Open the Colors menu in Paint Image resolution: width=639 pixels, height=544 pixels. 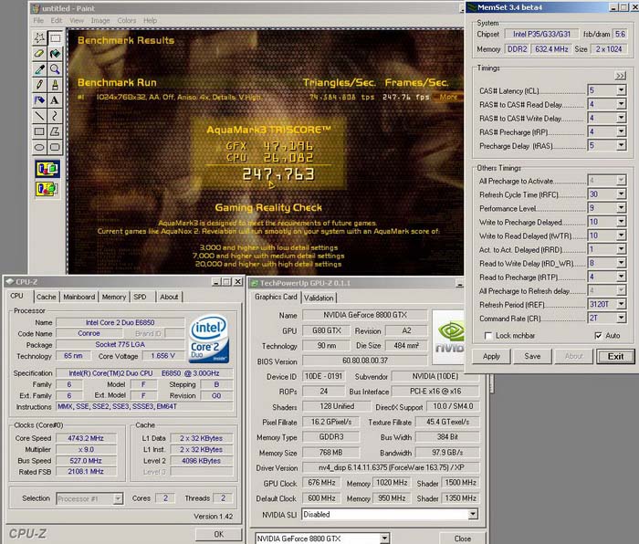click(x=127, y=20)
